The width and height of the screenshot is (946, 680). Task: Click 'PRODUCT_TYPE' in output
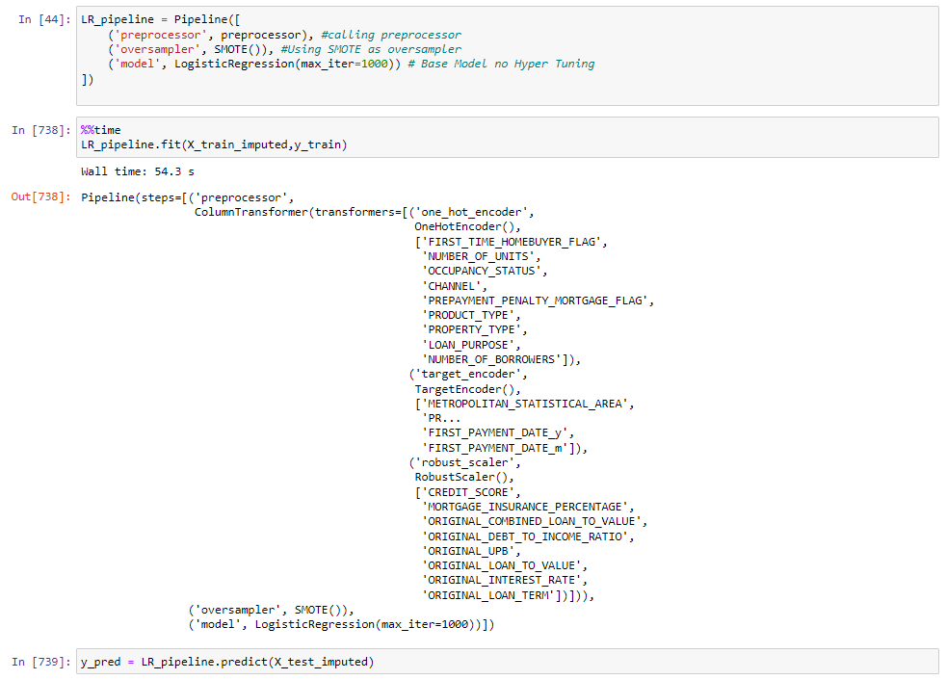(471, 315)
